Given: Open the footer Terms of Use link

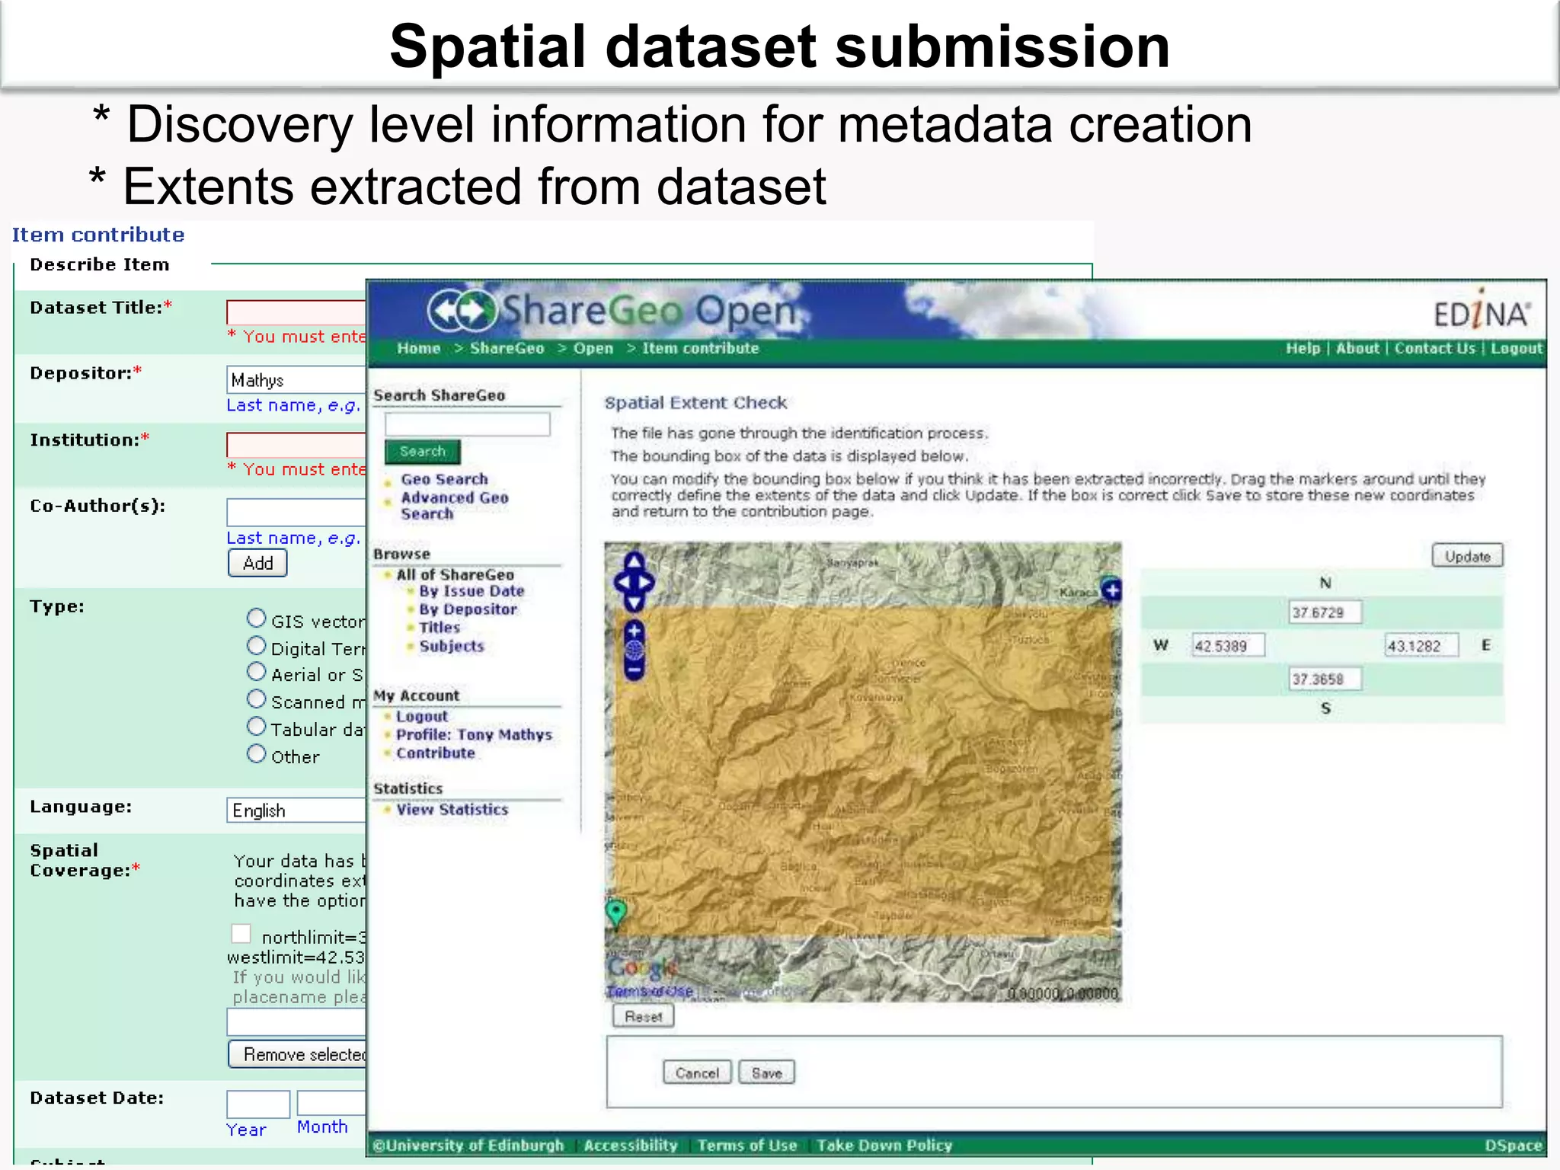Looking at the screenshot, I should point(747,1146).
